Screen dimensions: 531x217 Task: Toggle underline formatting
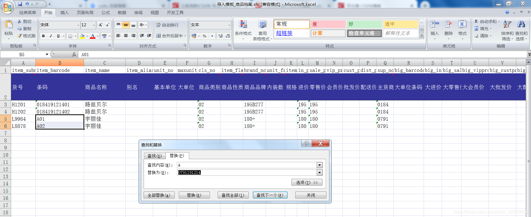[58, 36]
